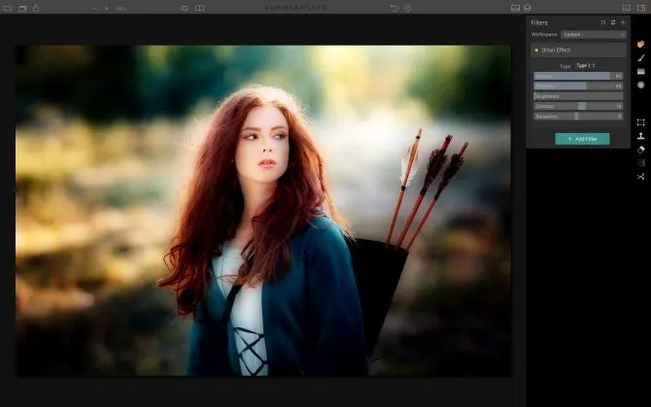Open the Layers panel from top toolbar
Image resolution: width=651 pixels, height=407 pixels.
[528, 8]
